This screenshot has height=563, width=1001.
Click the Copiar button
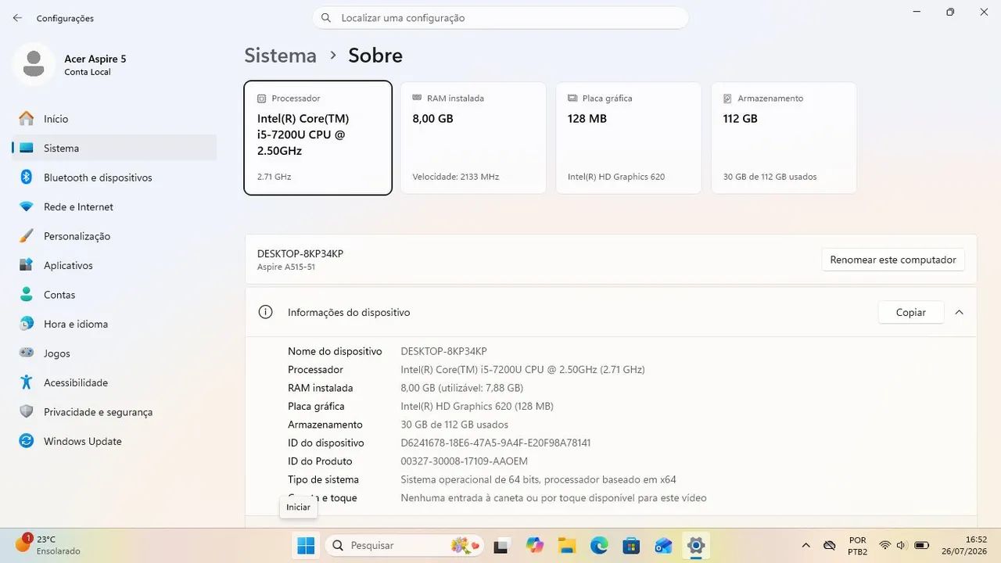coord(910,312)
